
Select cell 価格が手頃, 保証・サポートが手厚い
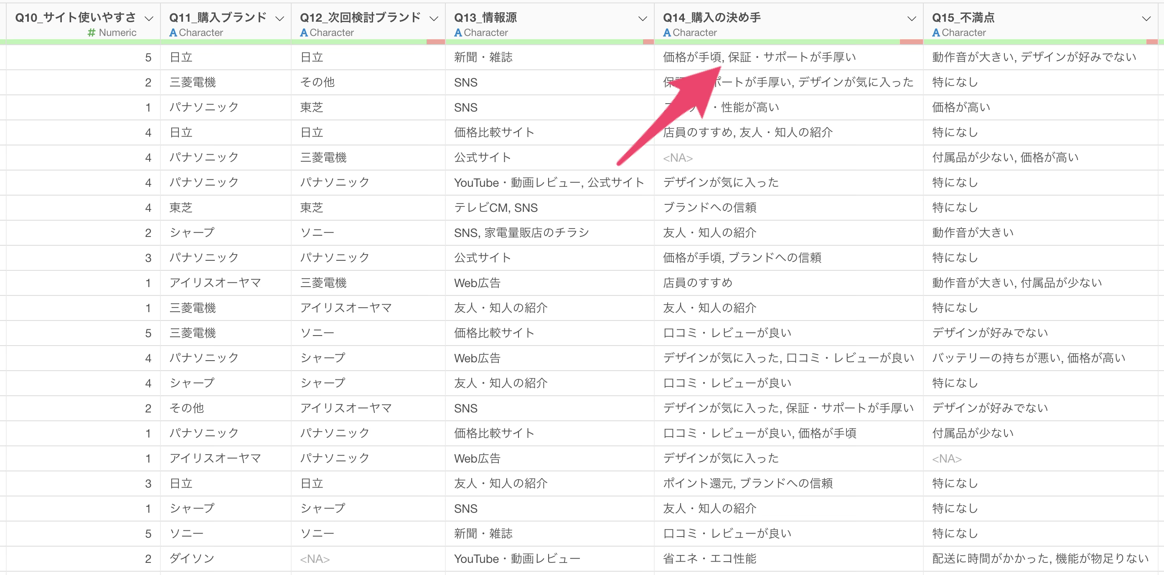pos(788,57)
